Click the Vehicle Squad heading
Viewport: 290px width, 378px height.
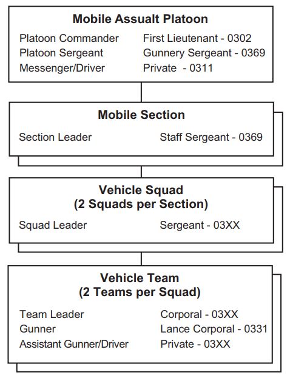(141, 190)
